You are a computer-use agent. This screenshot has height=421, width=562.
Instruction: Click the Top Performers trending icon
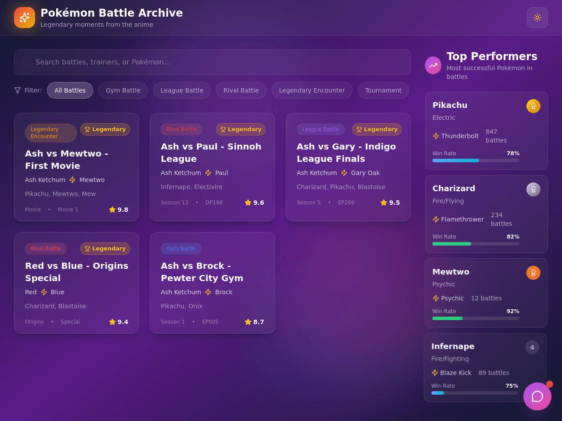[x=433, y=65]
